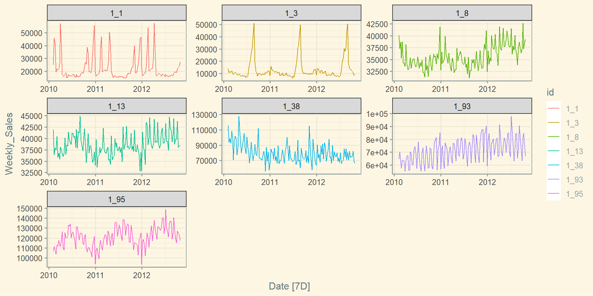Click the green 1_8 legend line key
The height and width of the screenshot is (296, 593).
click(553, 137)
